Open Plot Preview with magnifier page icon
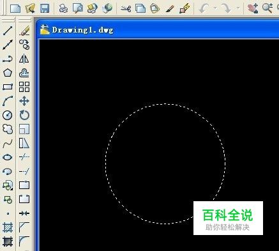 [78, 8]
